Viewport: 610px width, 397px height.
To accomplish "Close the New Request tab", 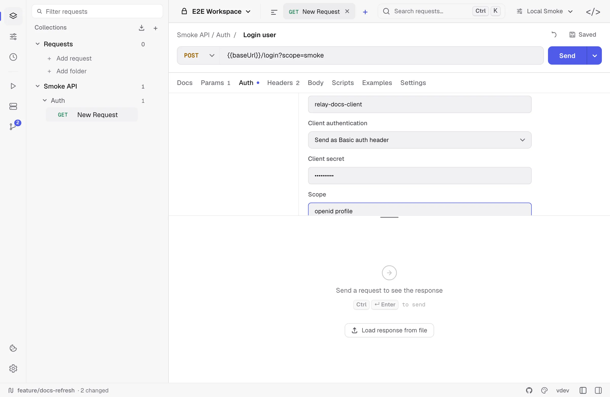I will (x=347, y=11).
